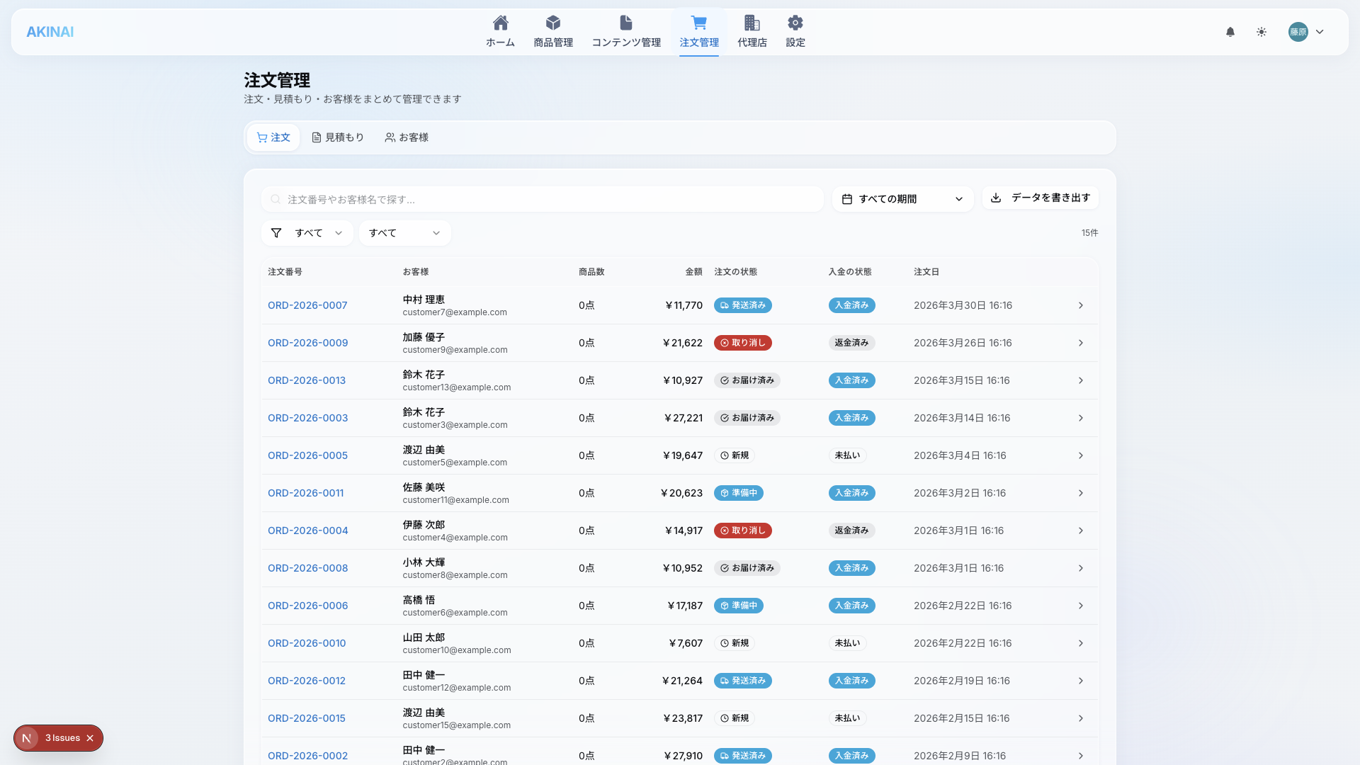
Task: Go to ホーム in the top navigation
Action: [500, 32]
